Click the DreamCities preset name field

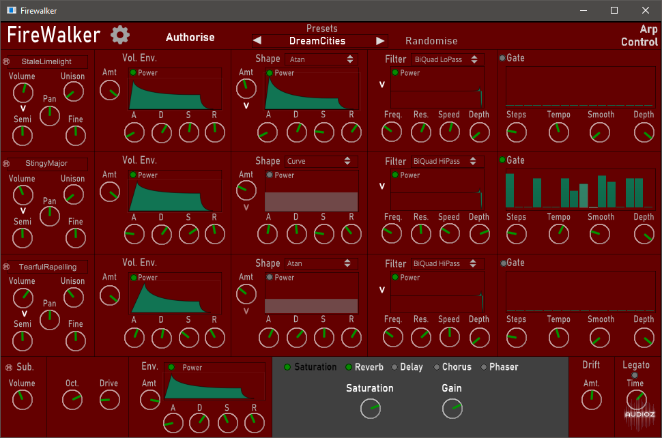317,41
